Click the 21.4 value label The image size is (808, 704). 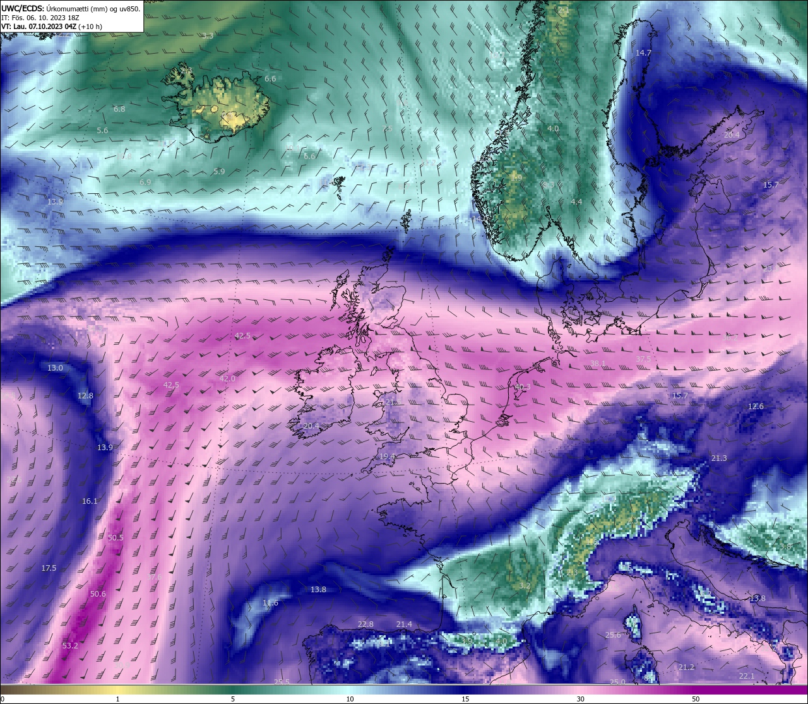[x=404, y=624]
